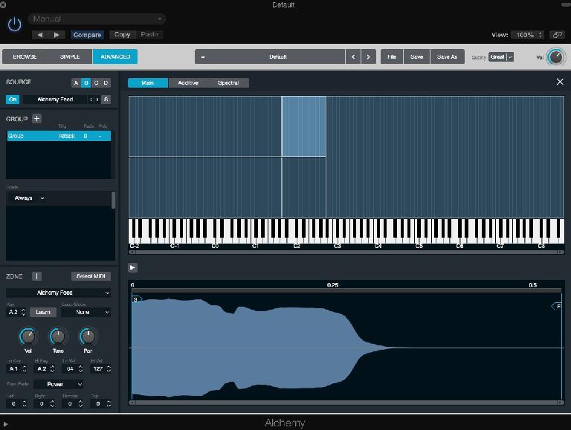Click the link icon beside View percentage
This screenshot has width=571, height=430.
(x=557, y=35)
